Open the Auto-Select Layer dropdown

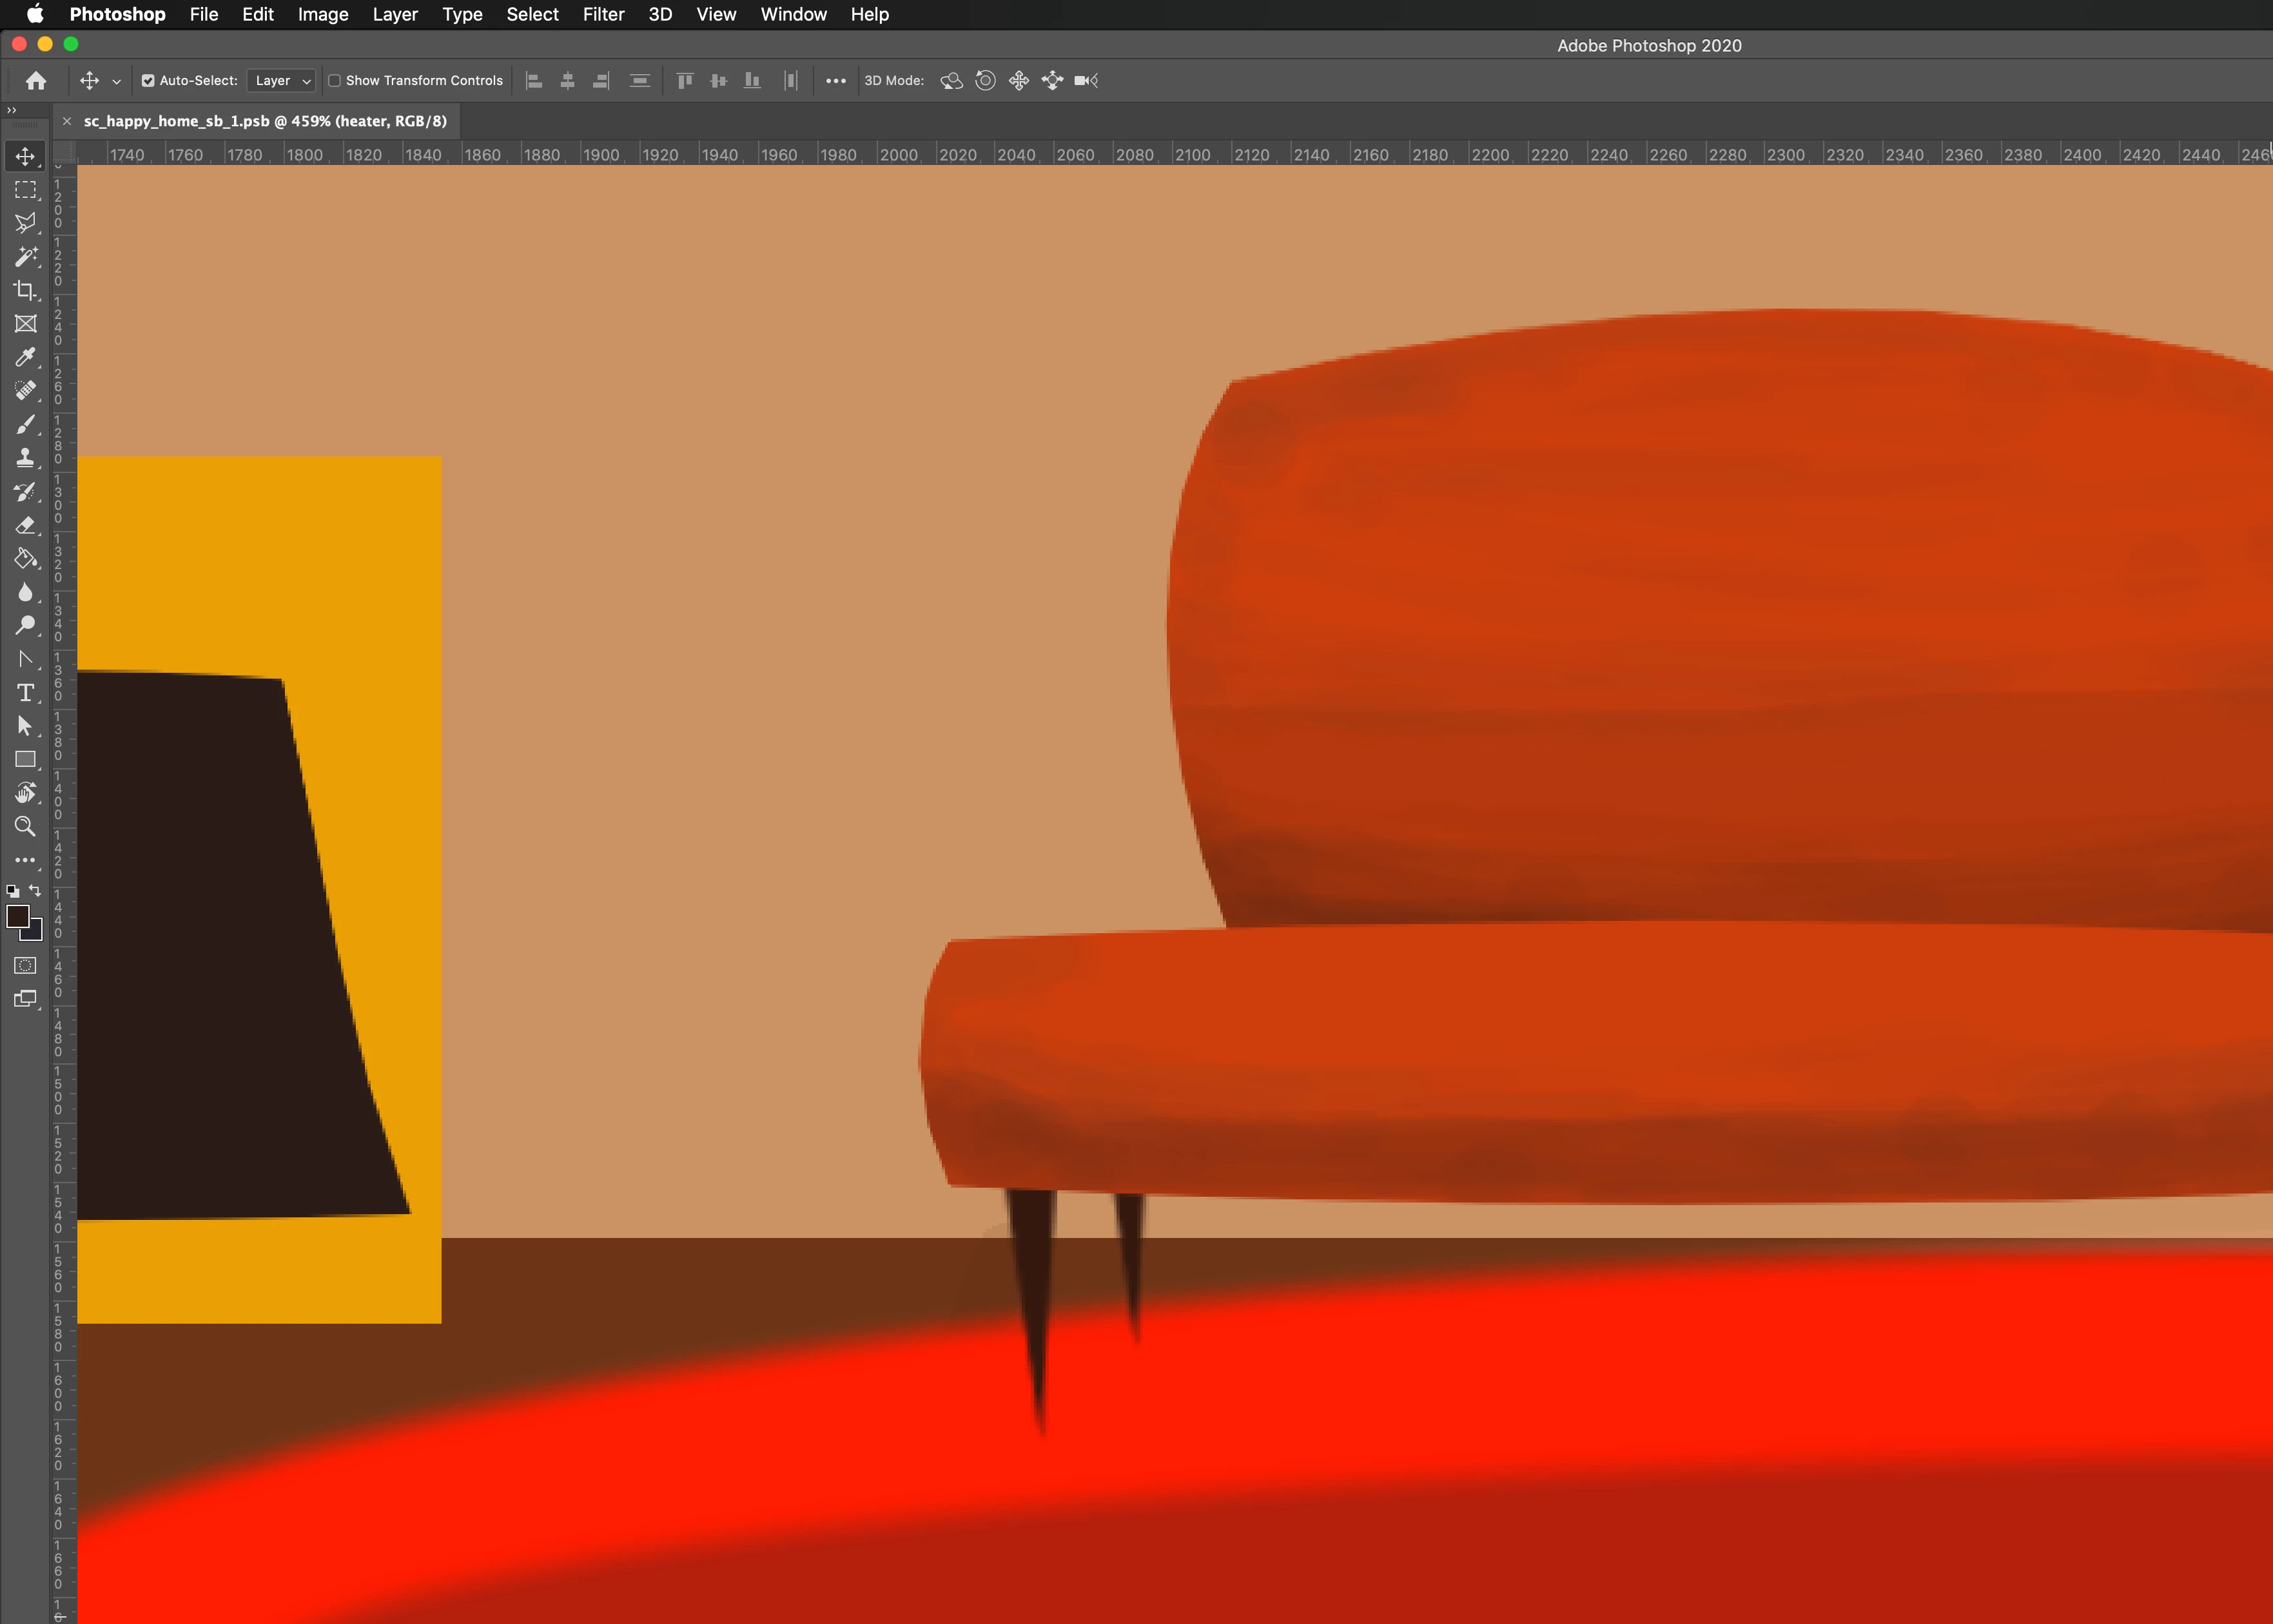(x=282, y=80)
